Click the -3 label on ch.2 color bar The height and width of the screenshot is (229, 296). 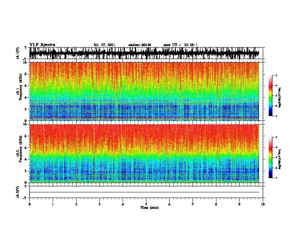276,137
